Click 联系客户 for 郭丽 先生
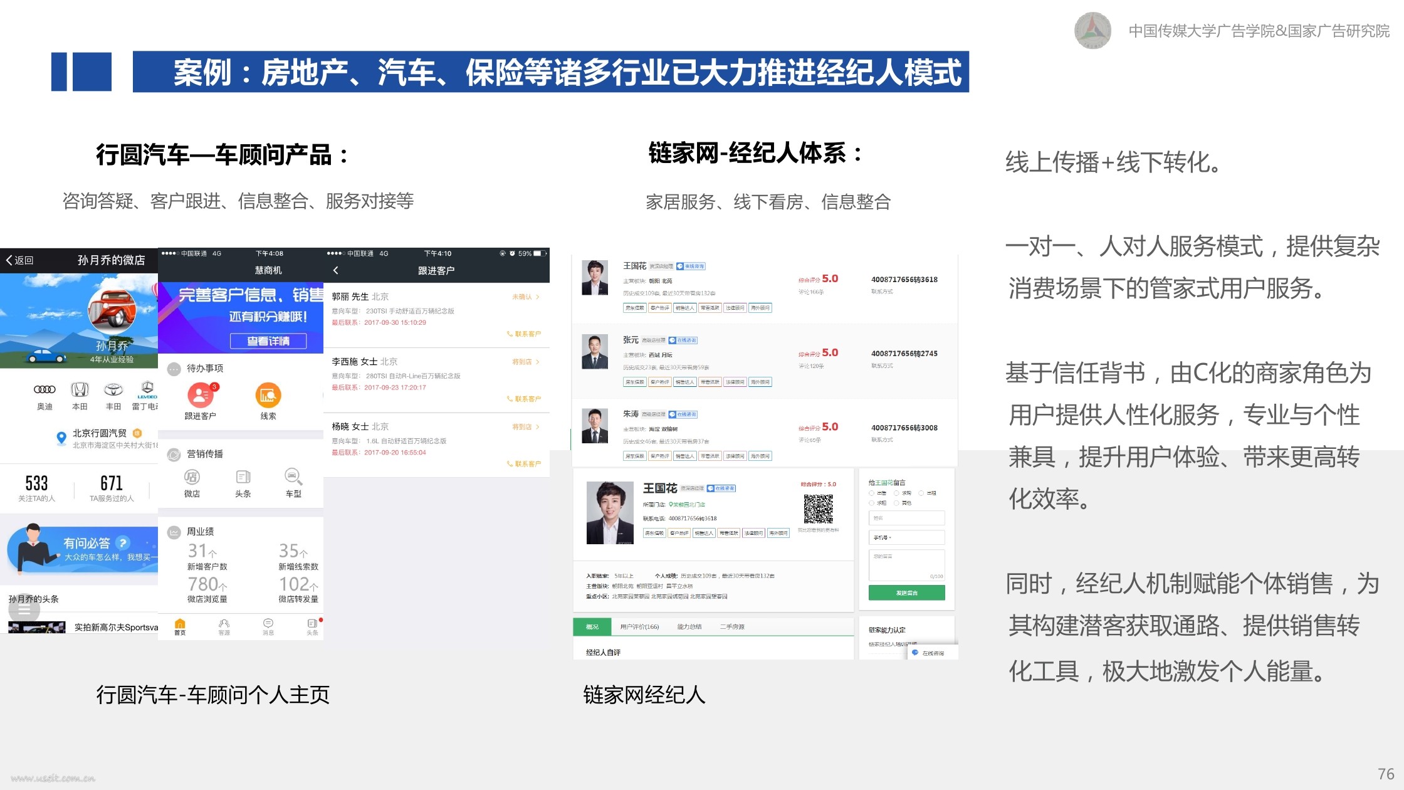Viewport: 1404px width, 790px height. click(524, 334)
